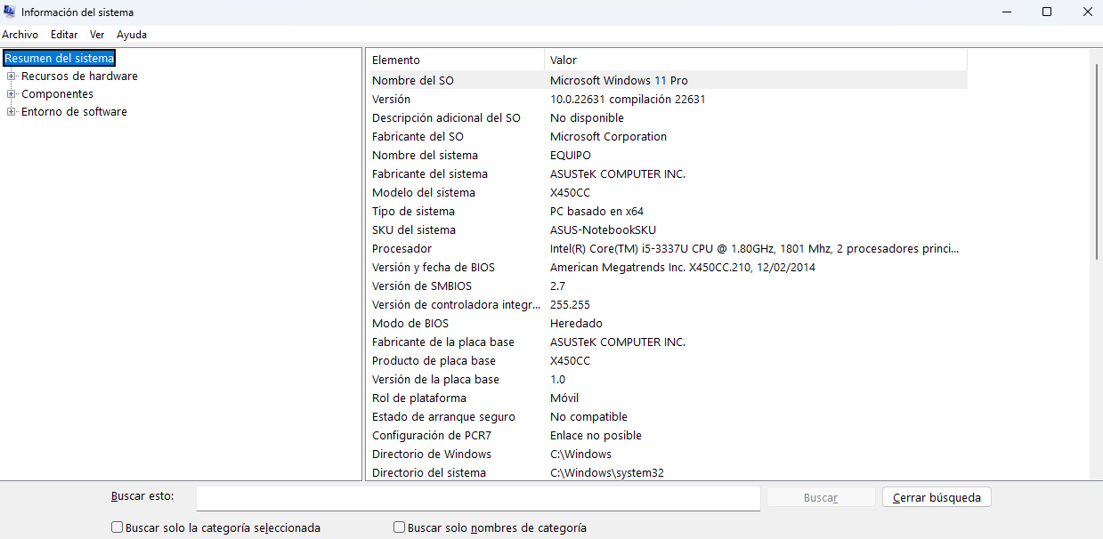1103x539 pixels.
Task: Click the Móvil value
Action: point(564,398)
